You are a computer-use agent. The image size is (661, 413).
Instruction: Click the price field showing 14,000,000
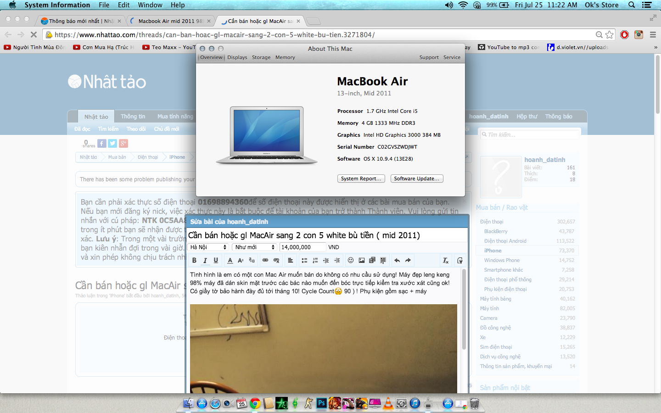303,247
